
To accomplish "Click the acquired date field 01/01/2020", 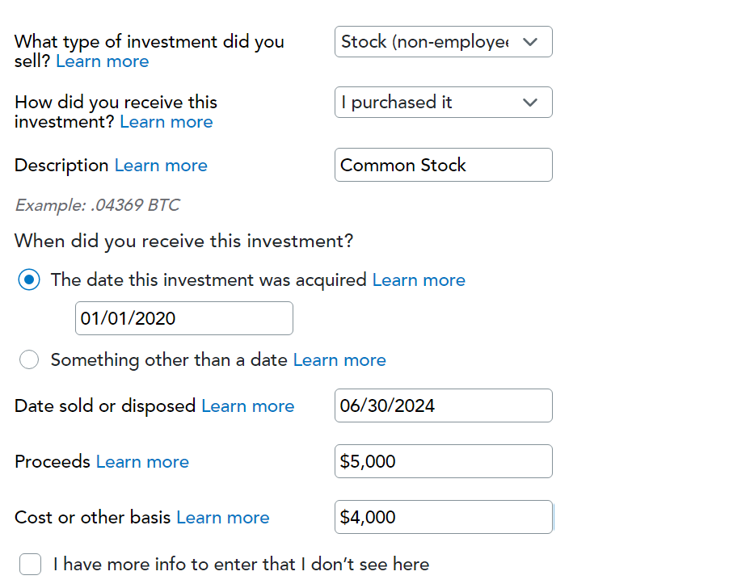I will (183, 318).
